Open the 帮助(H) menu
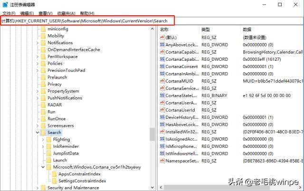The width and height of the screenshot is (304, 191). coord(87,13)
